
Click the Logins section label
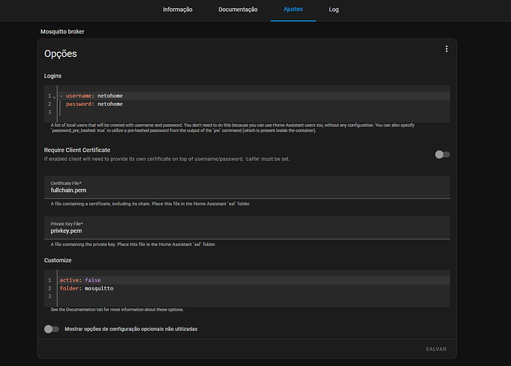(53, 76)
